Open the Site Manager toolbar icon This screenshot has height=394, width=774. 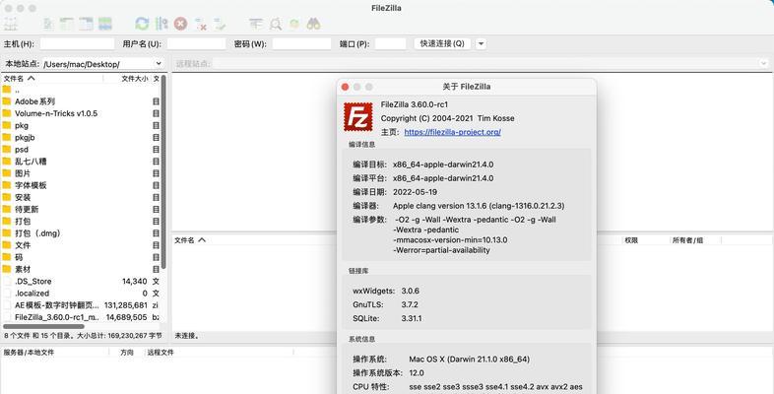(x=11, y=24)
